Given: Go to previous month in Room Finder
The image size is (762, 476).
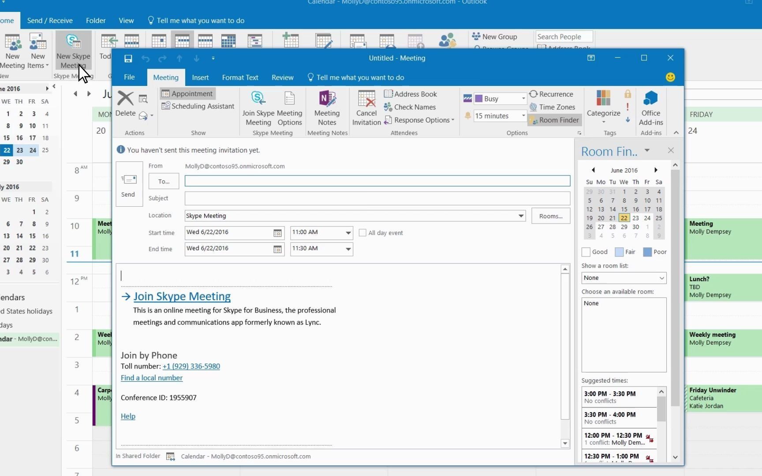Looking at the screenshot, I should (593, 170).
